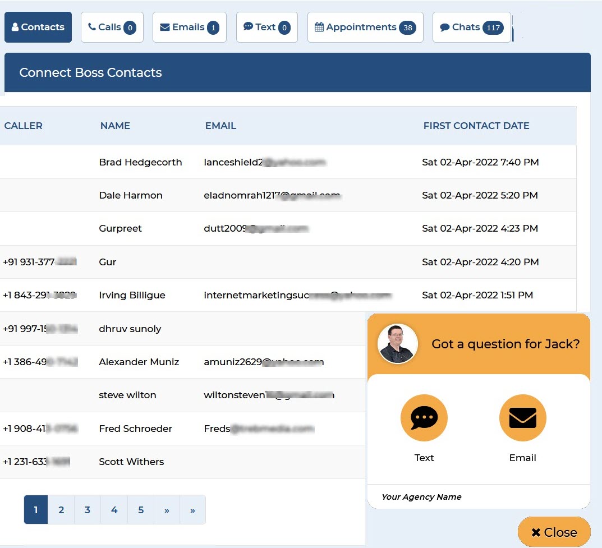
Task: Go to page 2 of contacts
Action: pos(61,510)
